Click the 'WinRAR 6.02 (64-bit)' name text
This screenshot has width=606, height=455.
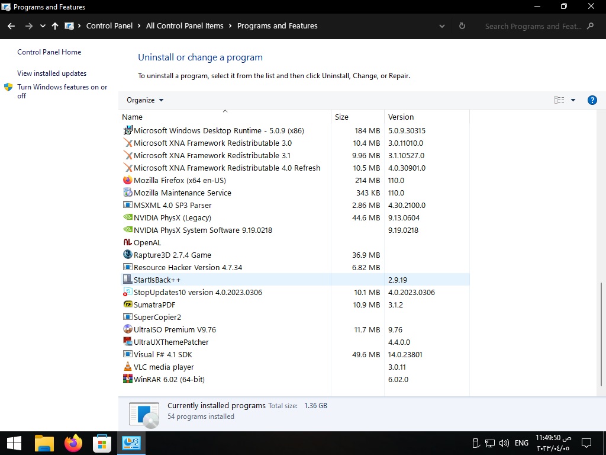[x=169, y=379]
